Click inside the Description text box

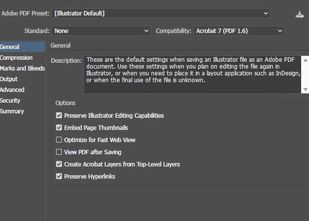click(x=192, y=74)
